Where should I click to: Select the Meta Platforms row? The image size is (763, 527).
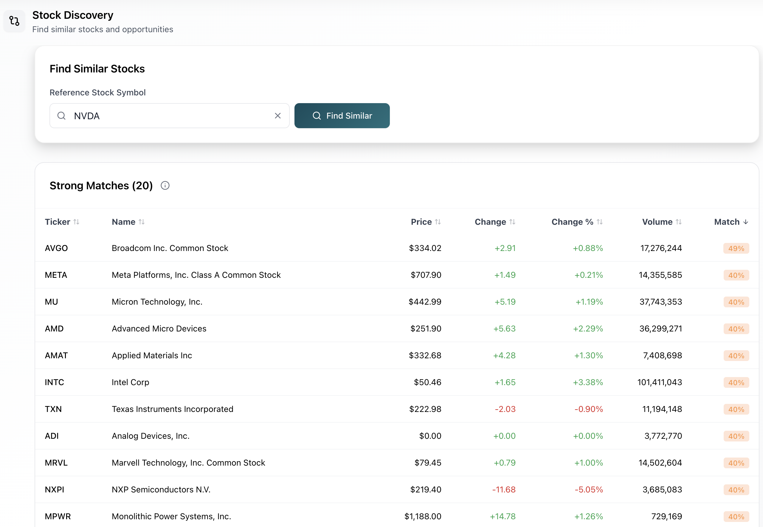tap(196, 275)
